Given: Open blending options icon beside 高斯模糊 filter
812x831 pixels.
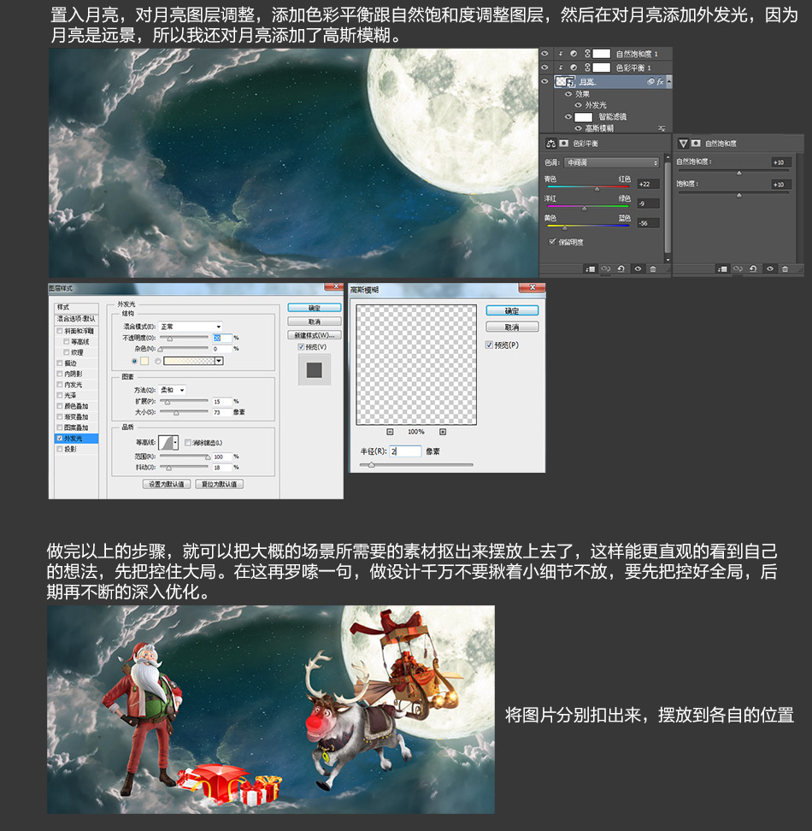Looking at the screenshot, I should (662, 128).
